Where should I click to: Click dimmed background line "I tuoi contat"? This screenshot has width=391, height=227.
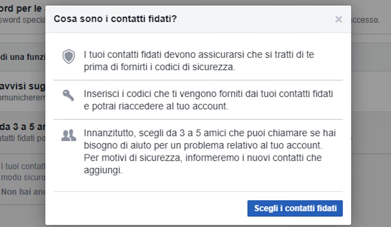[23, 166]
